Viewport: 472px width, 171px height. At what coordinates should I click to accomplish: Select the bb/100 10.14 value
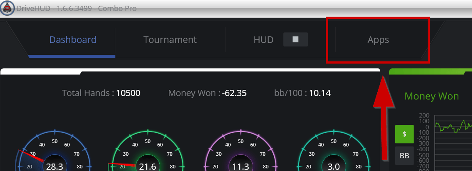[320, 93]
